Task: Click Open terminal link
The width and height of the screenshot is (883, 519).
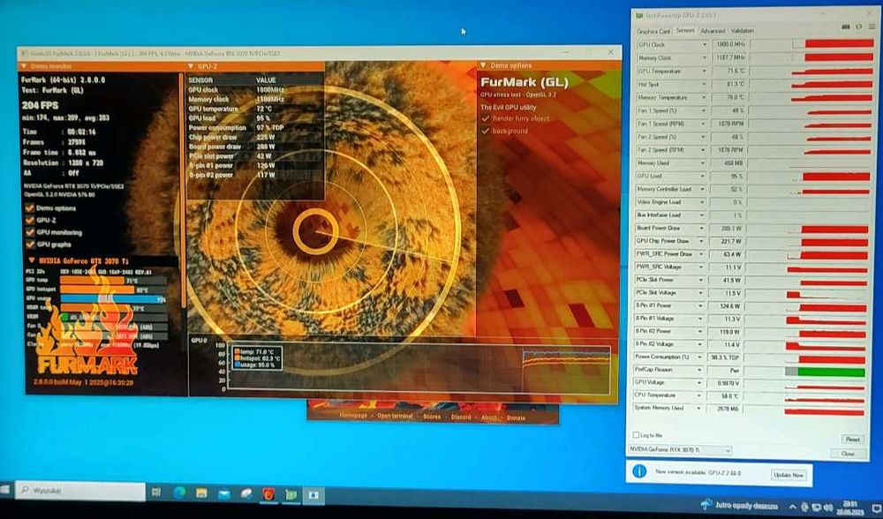Action: click(x=395, y=416)
